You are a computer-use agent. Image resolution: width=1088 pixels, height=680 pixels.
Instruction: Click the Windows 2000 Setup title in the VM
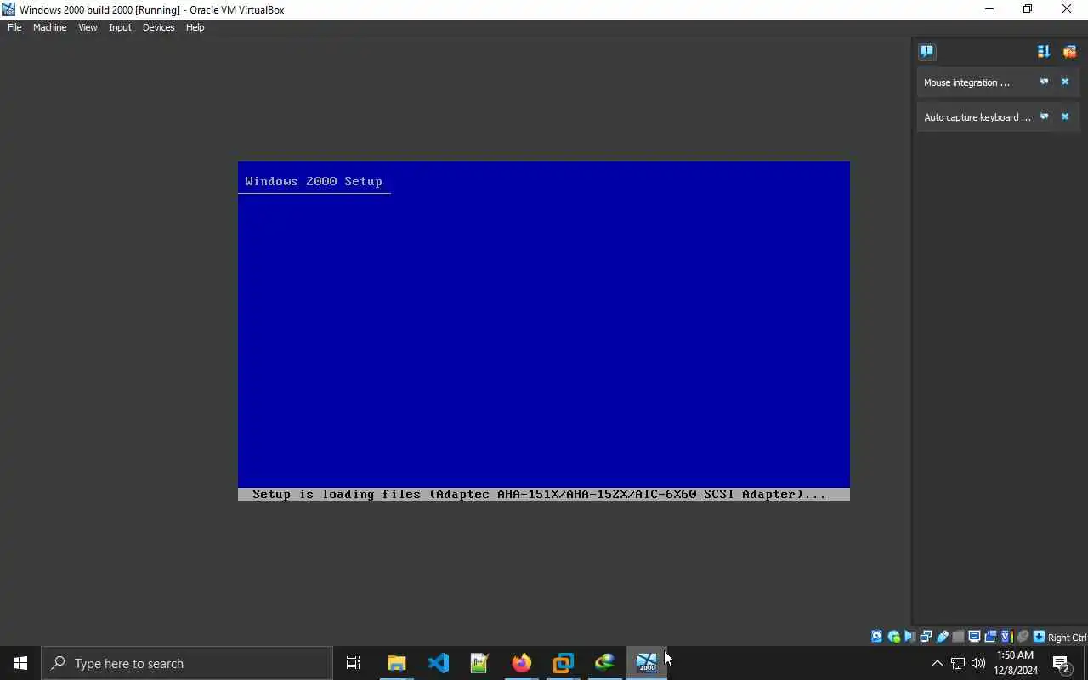pyautogui.click(x=314, y=181)
